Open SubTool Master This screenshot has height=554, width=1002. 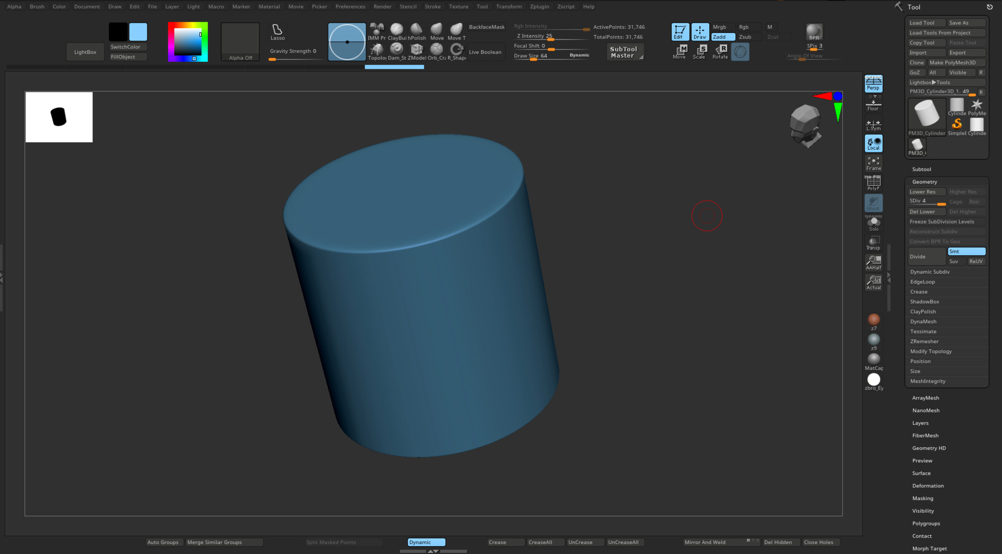click(x=624, y=51)
